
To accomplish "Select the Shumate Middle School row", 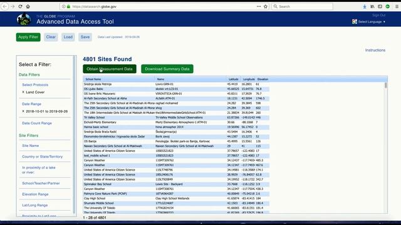I will point(176,203).
